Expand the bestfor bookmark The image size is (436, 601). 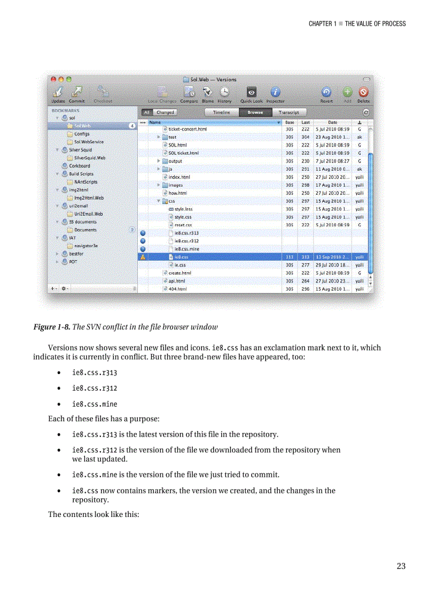coord(58,254)
